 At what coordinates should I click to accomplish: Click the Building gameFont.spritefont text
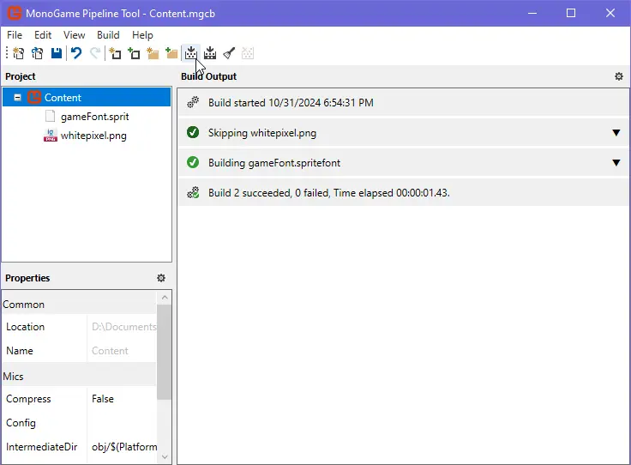coord(274,163)
